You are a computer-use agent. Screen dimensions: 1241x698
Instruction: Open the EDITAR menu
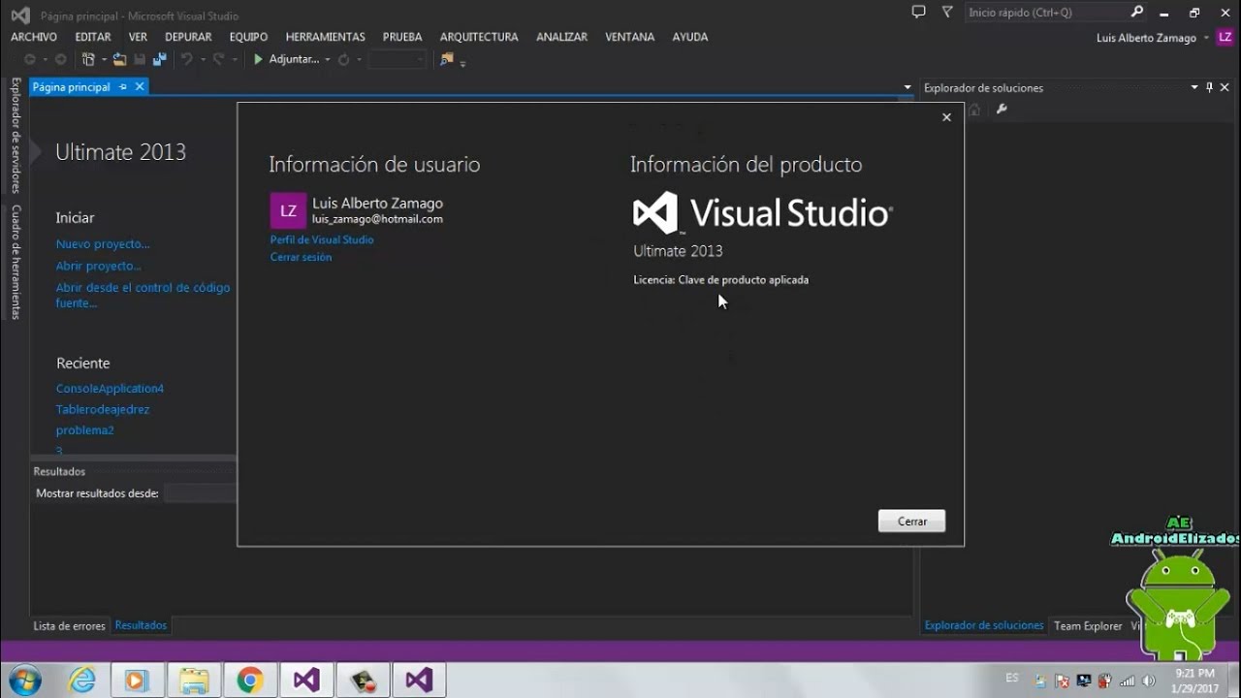(93, 37)
